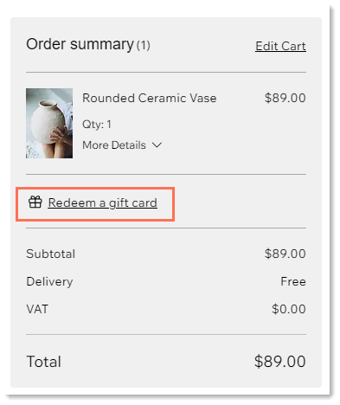The width and height of the screenshot is (340, 405).
Task: Click the More Details text
Action: coord(114,145)
